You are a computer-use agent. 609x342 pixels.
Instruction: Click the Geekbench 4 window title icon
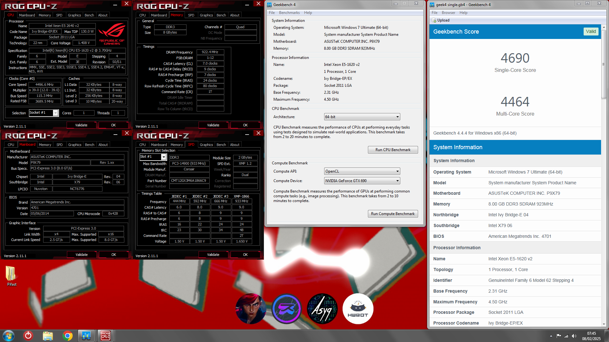pos(269,4)
